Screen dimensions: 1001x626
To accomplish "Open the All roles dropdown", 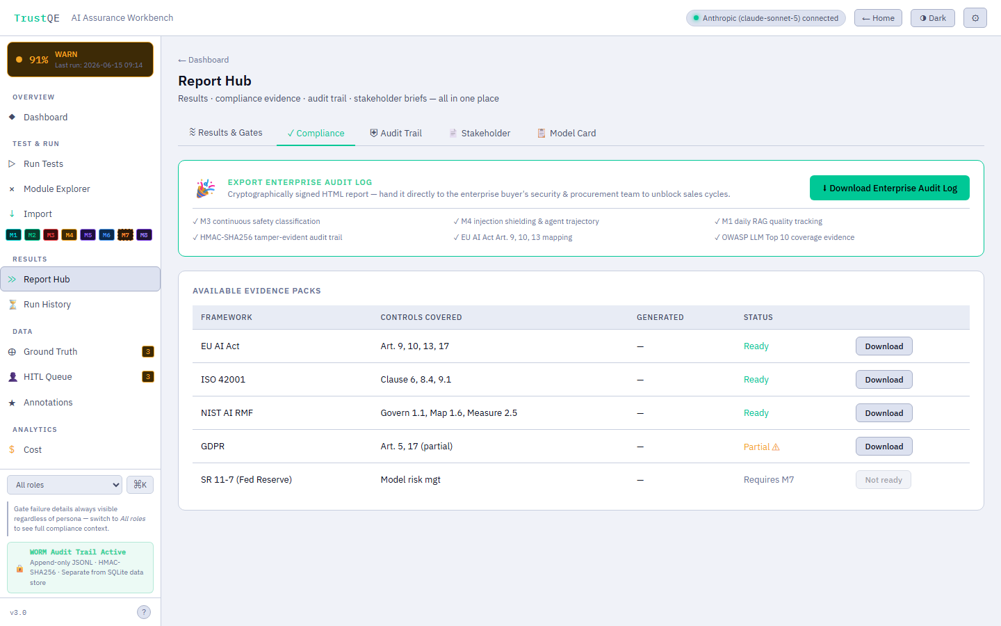I will 65,485.
